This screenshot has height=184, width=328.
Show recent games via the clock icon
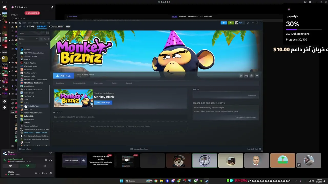coord(45,39)
